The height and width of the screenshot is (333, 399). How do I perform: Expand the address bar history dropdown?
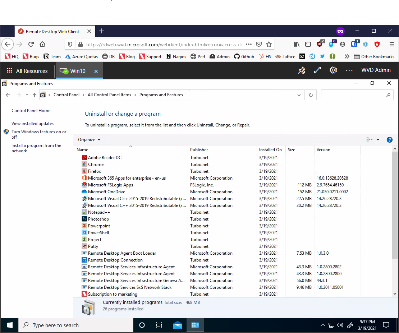coord(299,95)
